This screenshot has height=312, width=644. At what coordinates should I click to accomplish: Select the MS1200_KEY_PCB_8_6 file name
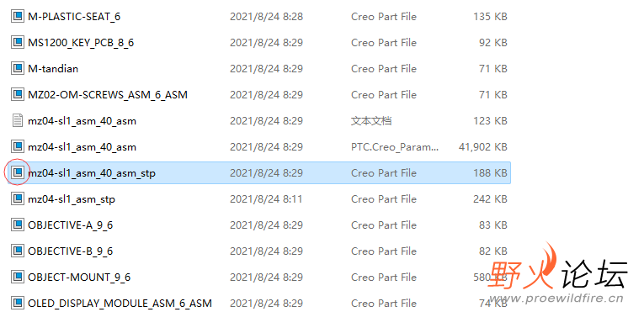[81, 43]
